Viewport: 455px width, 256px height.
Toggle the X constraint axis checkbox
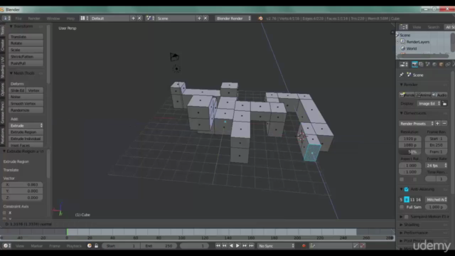coord(4,213)
